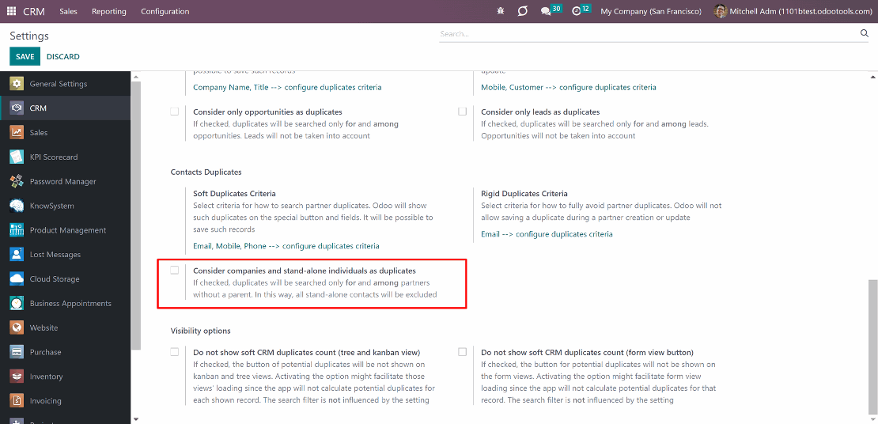The height and width of the screenshot is (424, 878).
Task: Check Do not show soft CRM duplicates count (tree and kanban view)
Action: tap(175, 352)
